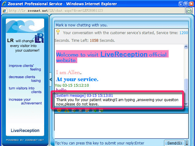Click into the message reply text area
Viewport: 195px width, 146px height.
point(121,126)
